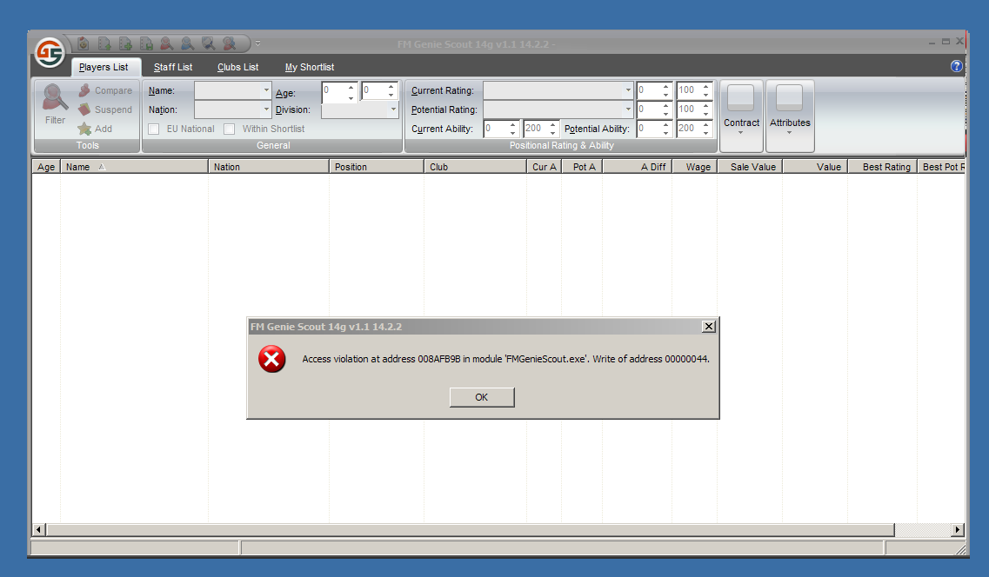
Task: Enable the EU National checkbox
Action: 153,129
